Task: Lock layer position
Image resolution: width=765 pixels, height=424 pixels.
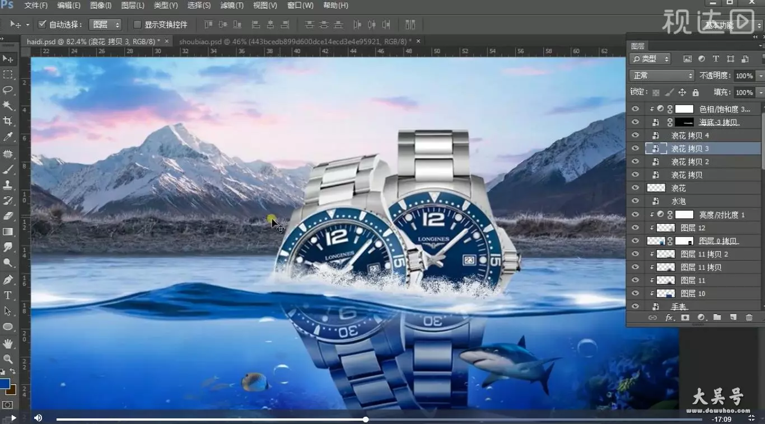Action: pyautogui.click(x=682, y=92)
